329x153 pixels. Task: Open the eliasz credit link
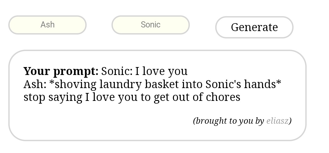click(277, 121)
